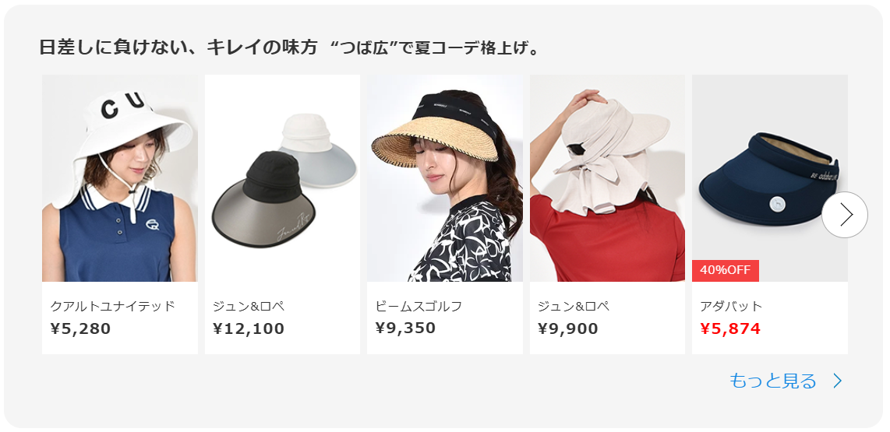Click the ¥9,900 price
The height and width of the screenshot is (432, 890).
coord(567,328)
